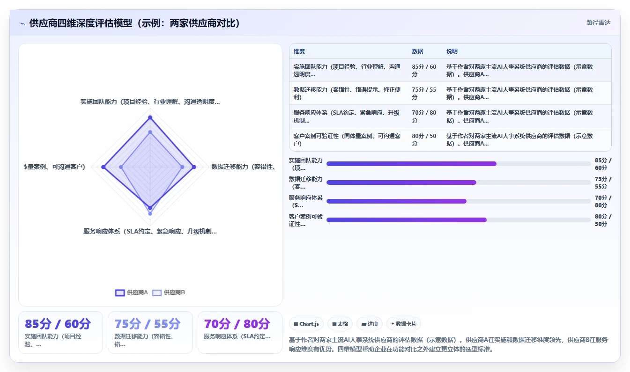Click the chart title 供应商四维深度评估模型
Image resolution: width=630 pixels, height=372 pixels.
135,23
